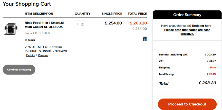Proceed to Checkout
Viewport: 222px width, 110px height.
(187, 104)
